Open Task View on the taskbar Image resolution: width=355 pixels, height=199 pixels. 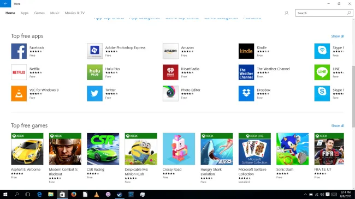click(x=28, y=195)
